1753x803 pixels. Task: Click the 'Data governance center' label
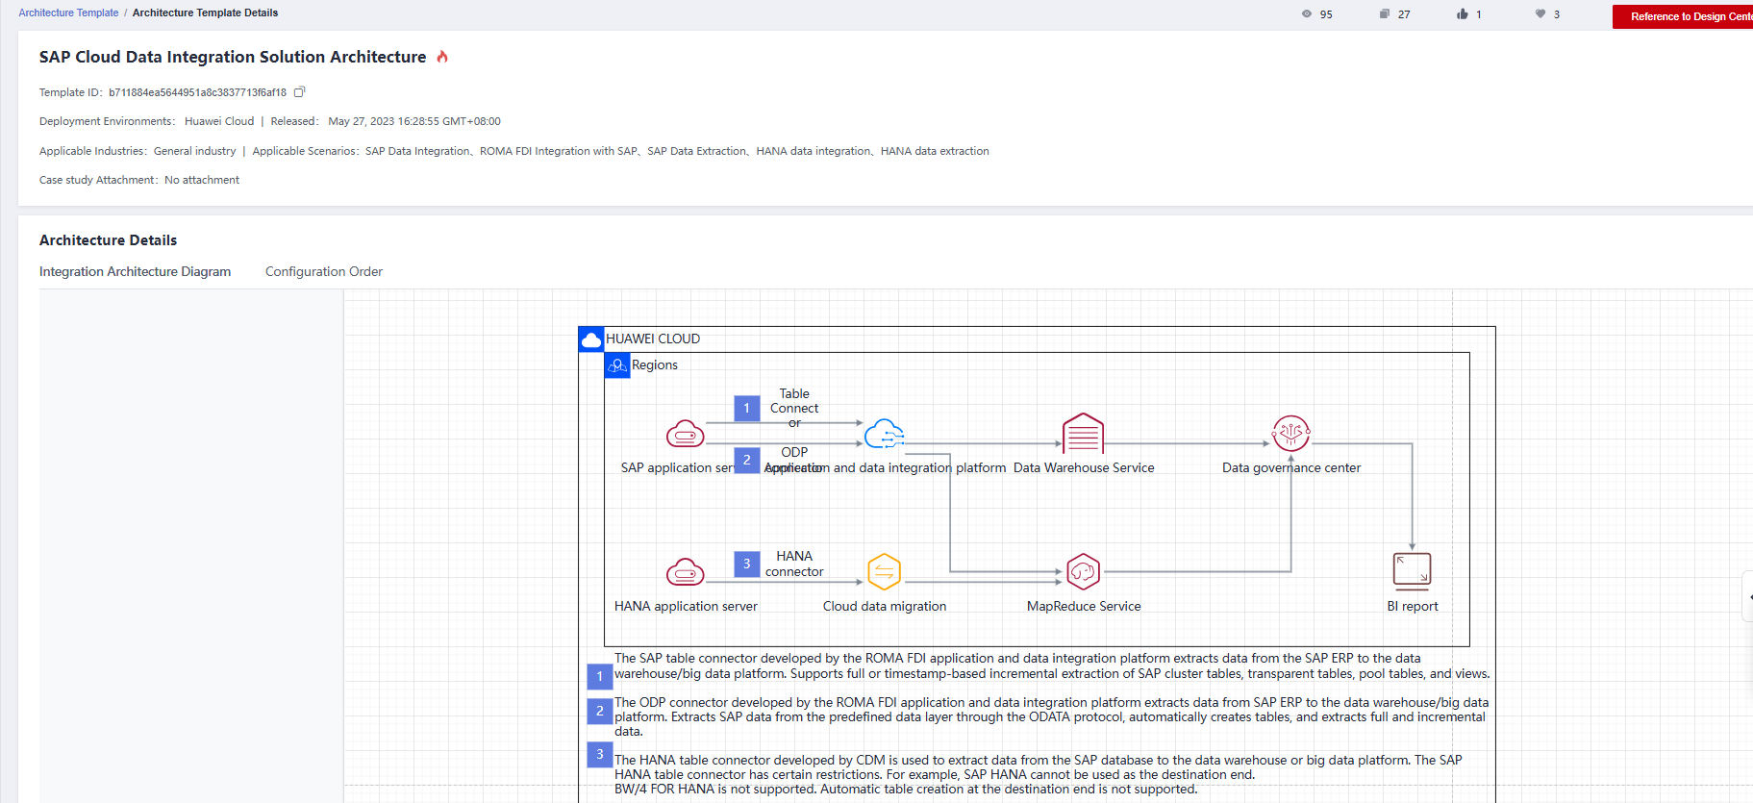(x=1291, y=468)
